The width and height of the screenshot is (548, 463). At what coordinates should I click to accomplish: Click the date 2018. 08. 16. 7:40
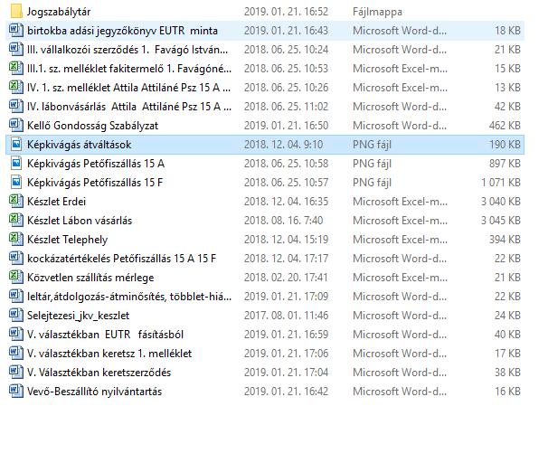point(283,221)
